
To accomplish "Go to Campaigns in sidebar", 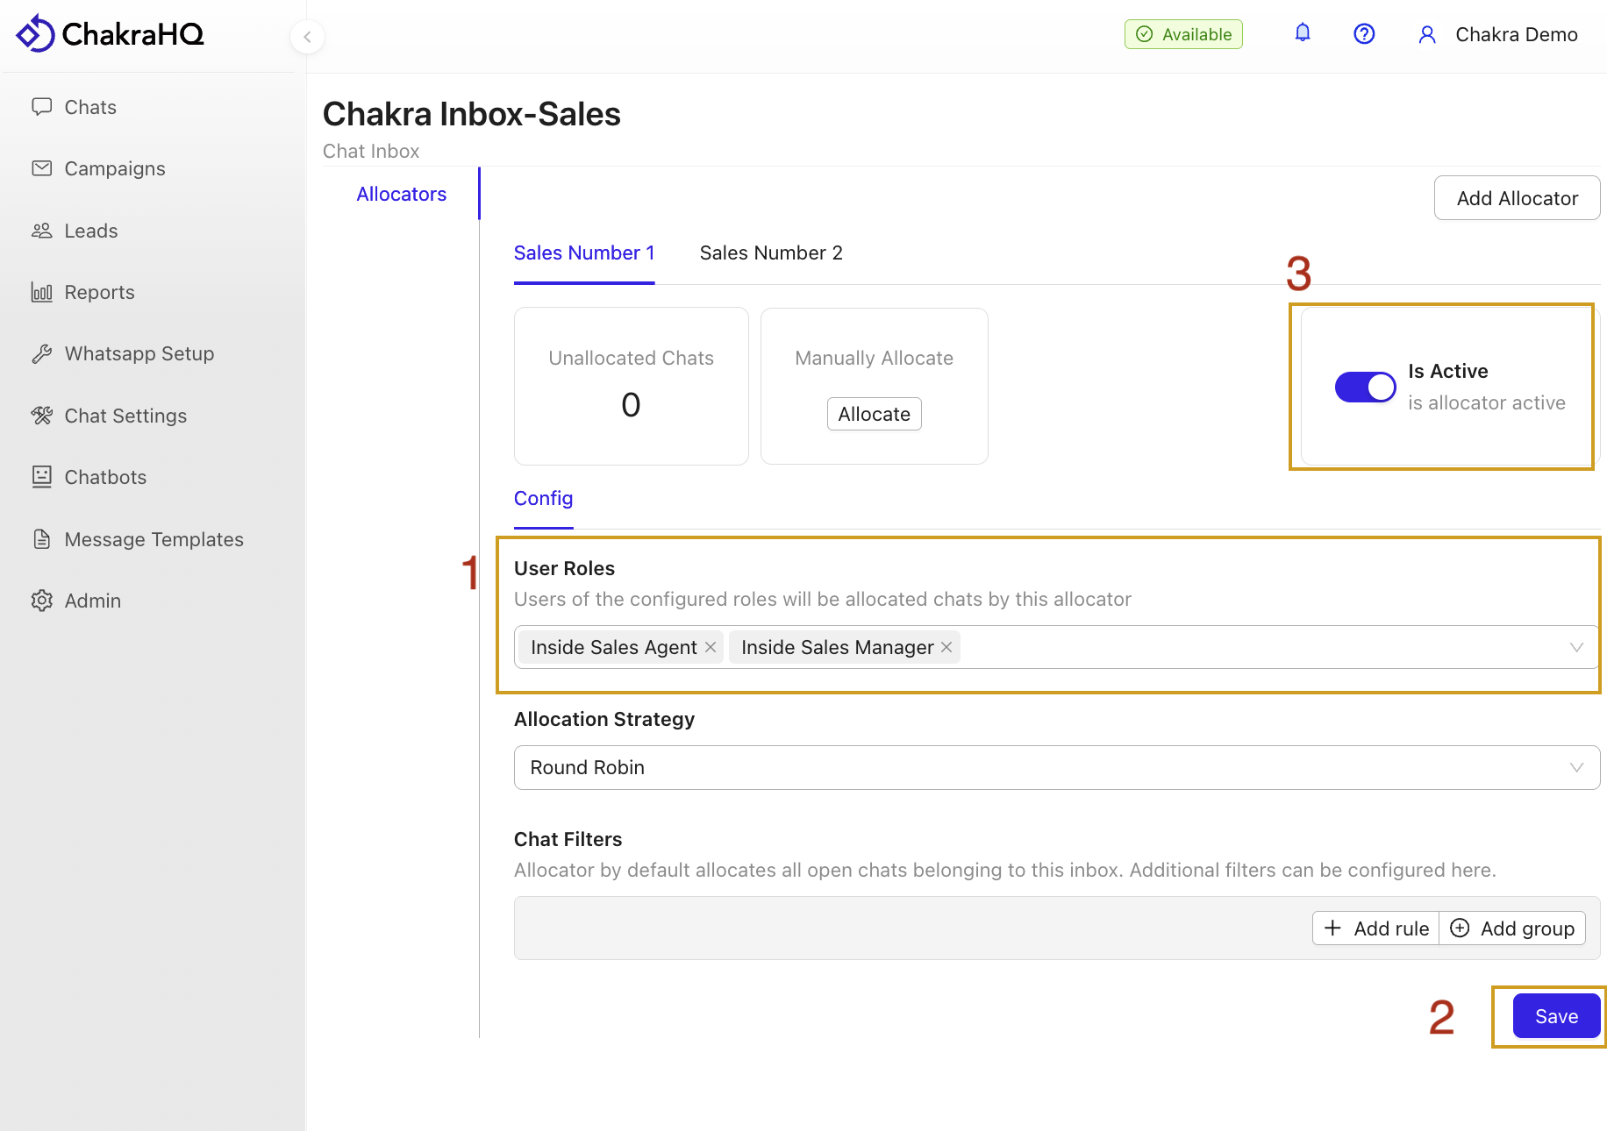I will [x=114, y=168].
